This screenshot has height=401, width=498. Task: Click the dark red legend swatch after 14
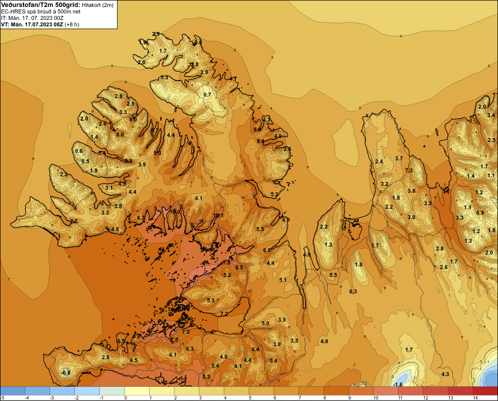[485, 391]
